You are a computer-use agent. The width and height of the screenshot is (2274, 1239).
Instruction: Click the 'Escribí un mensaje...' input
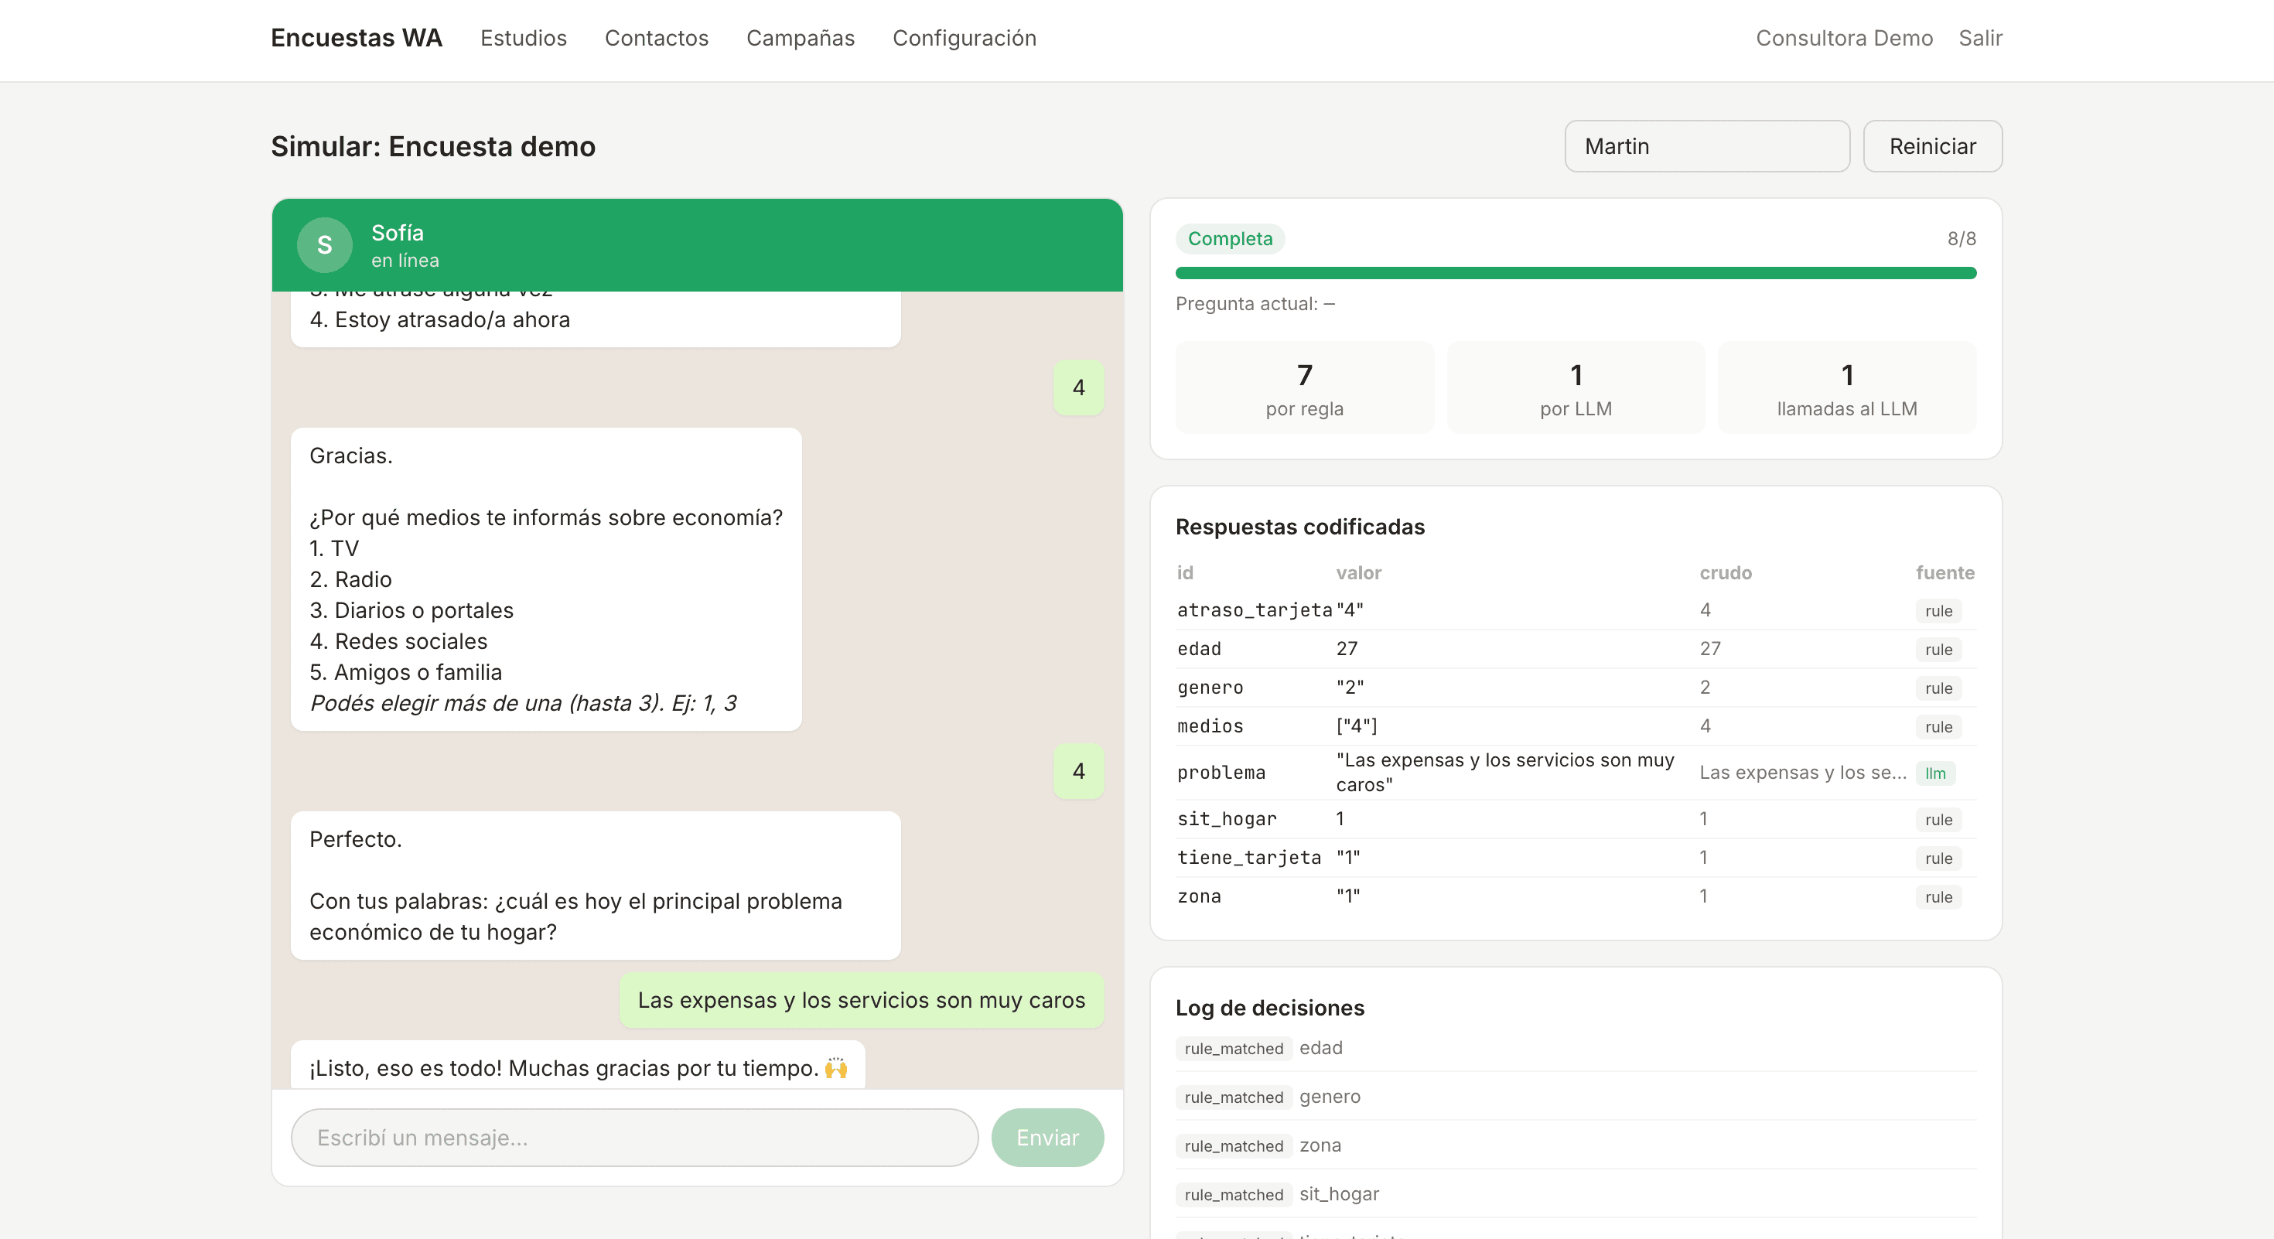click(x=633, y=1138)
